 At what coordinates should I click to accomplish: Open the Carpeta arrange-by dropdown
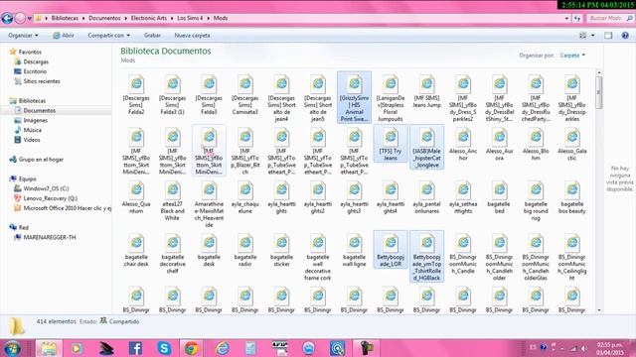(572, 56)
